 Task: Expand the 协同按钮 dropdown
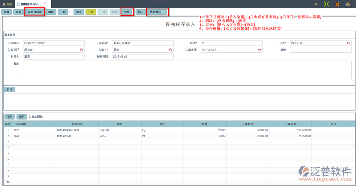pos(158,12)
